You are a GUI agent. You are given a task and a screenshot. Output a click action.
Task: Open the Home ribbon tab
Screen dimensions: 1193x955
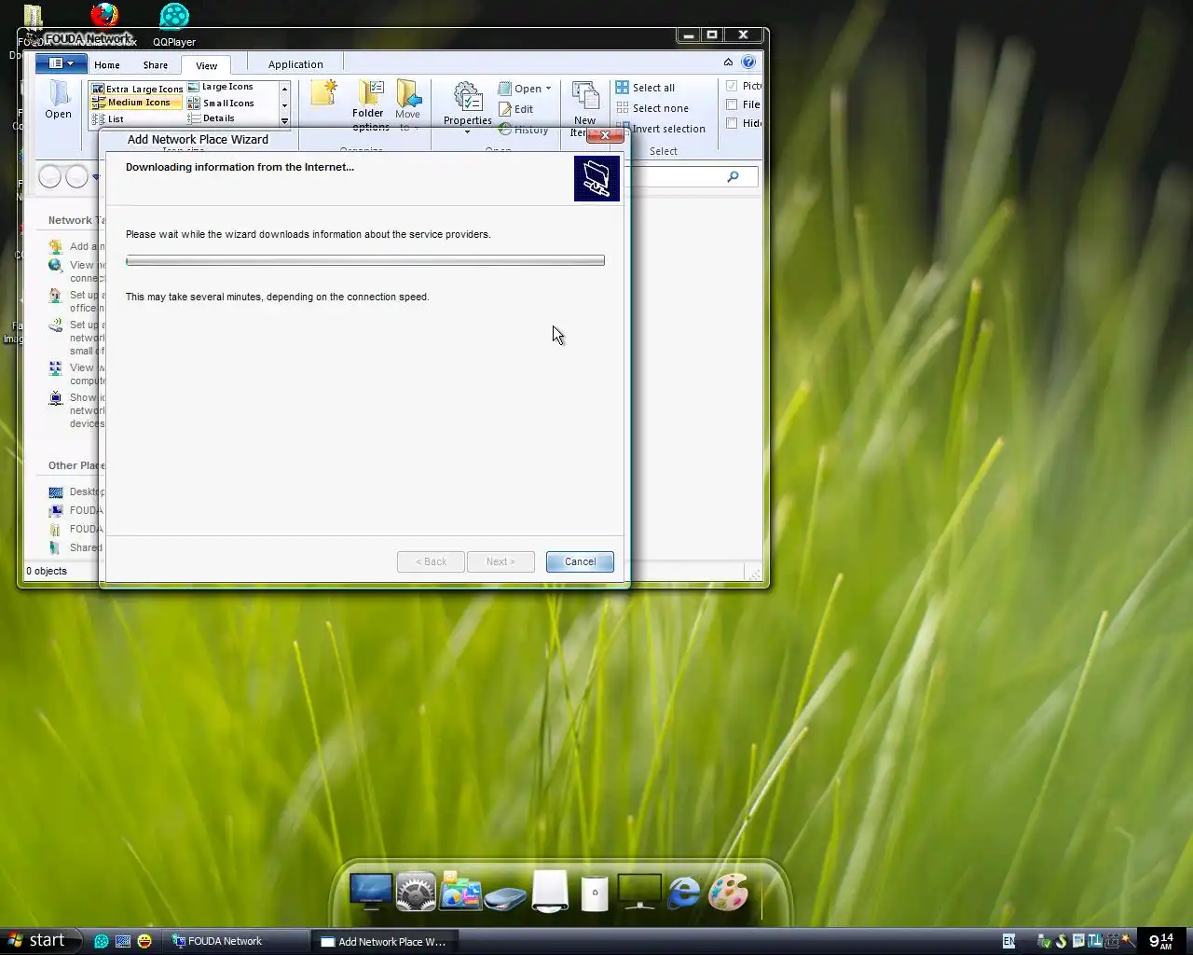(107, 65)
